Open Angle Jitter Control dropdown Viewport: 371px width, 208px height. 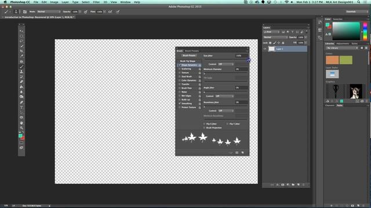tap(224, 96)
